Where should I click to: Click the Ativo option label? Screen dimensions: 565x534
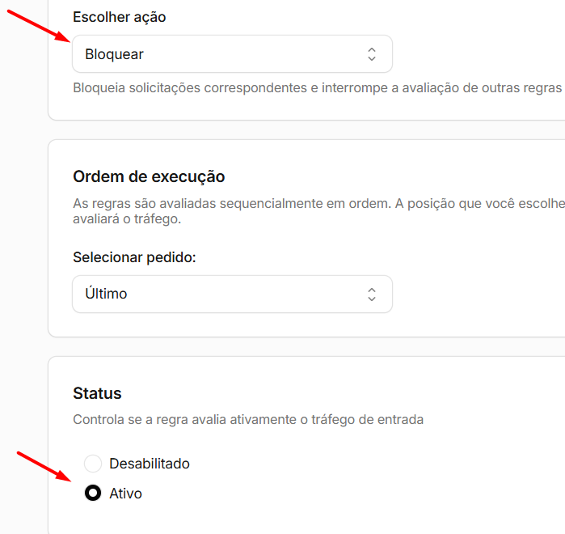pyautogui.click(x=125, y=494)
